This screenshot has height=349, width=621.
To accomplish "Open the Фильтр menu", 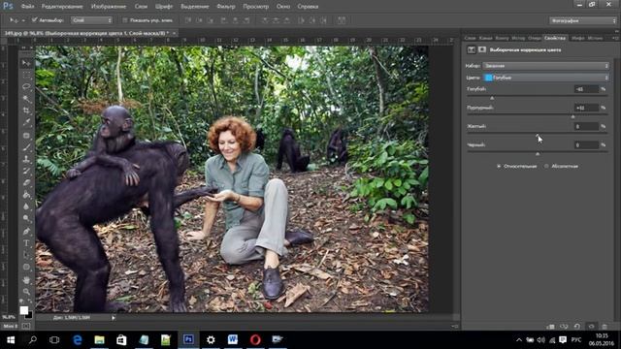I will (226, 7).
